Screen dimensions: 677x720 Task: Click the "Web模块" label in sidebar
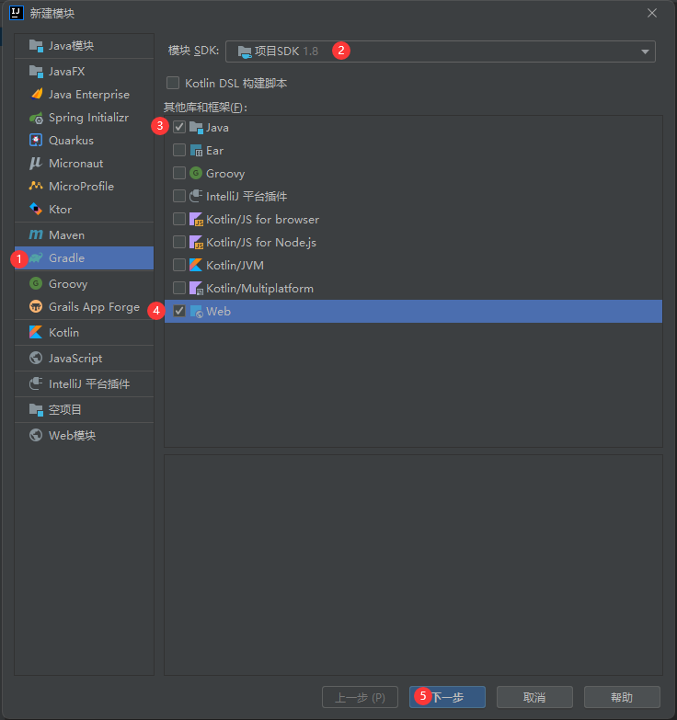pos(72,435)
